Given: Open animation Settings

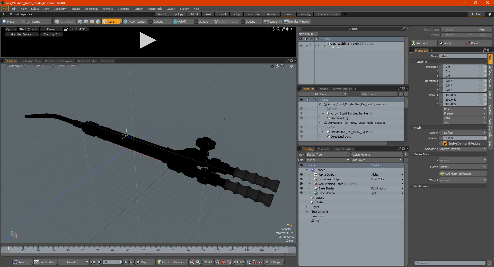Looking at the screenshot, I should coord(274,262).
